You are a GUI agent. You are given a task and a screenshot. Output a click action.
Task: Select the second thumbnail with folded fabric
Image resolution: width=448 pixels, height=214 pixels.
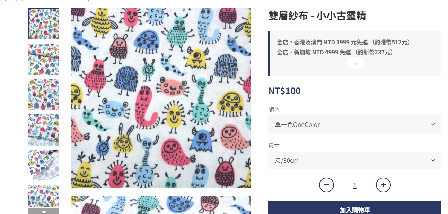[x=44, y=59]
